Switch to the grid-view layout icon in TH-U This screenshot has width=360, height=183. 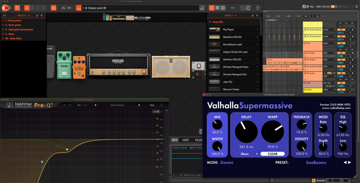tap(223, 8)
